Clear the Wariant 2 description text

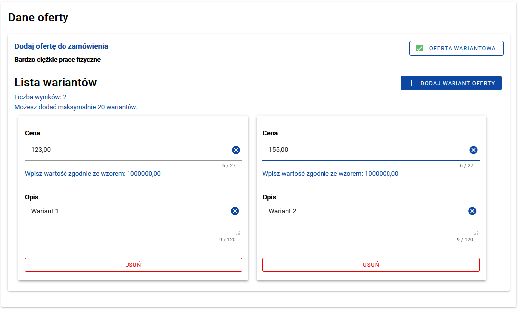(x=472, y=211)
